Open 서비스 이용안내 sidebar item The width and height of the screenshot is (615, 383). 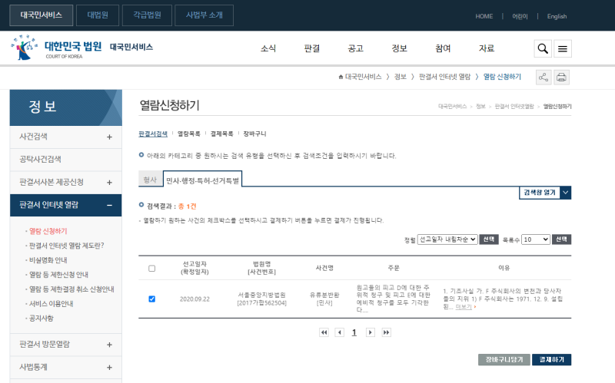[51, 303]
